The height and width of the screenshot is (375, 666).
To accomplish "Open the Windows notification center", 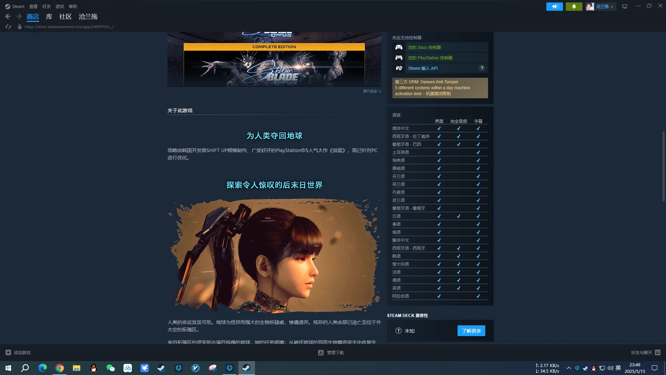I will pos(655,368).
